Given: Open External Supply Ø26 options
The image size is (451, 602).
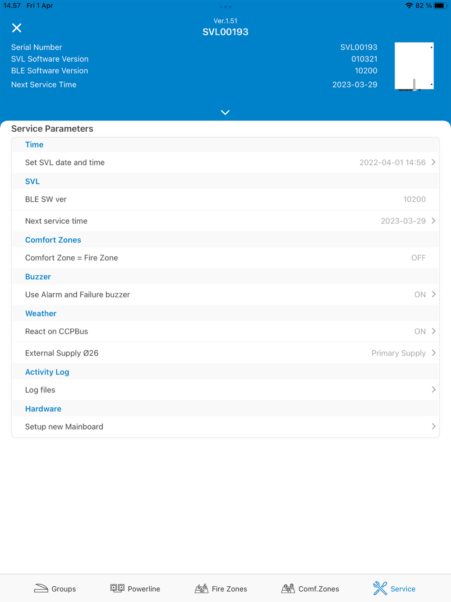Looking at the screenshot, I should 225,353.
